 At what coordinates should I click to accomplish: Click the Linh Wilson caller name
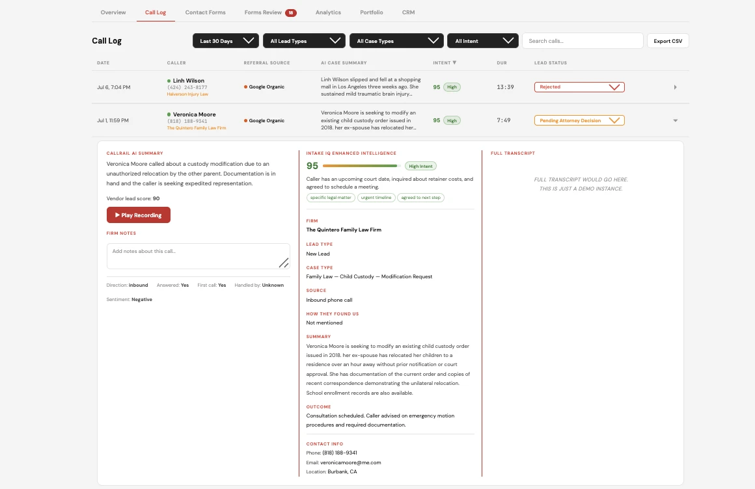[189, 81]
